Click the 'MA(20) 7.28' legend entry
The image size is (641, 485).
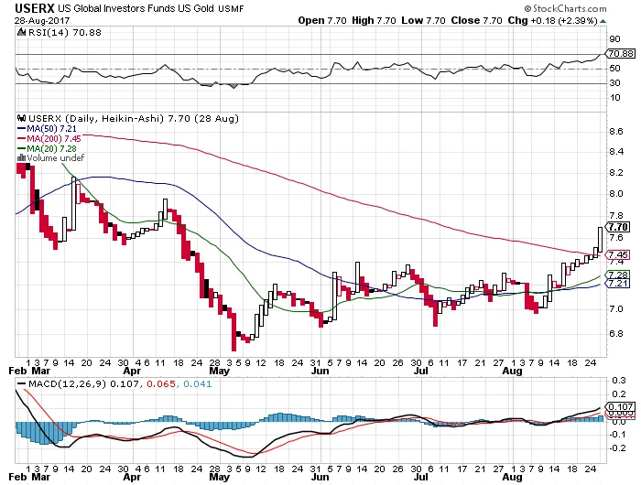[x=51, y=149]
